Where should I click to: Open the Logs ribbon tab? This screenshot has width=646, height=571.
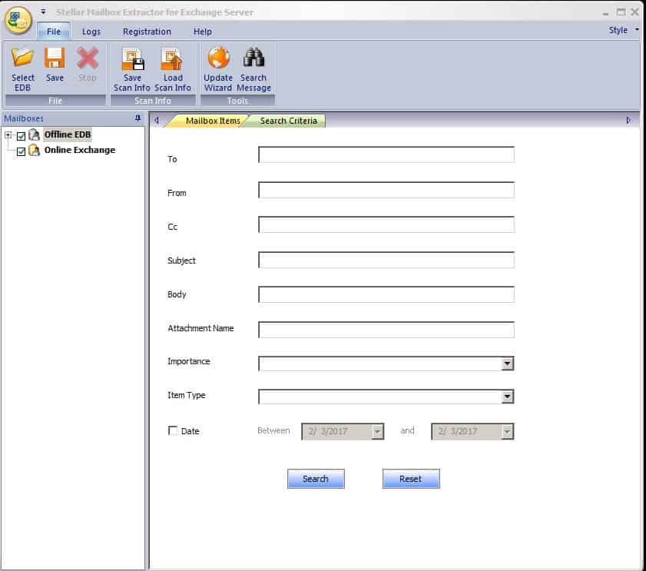tap(91, 32)
